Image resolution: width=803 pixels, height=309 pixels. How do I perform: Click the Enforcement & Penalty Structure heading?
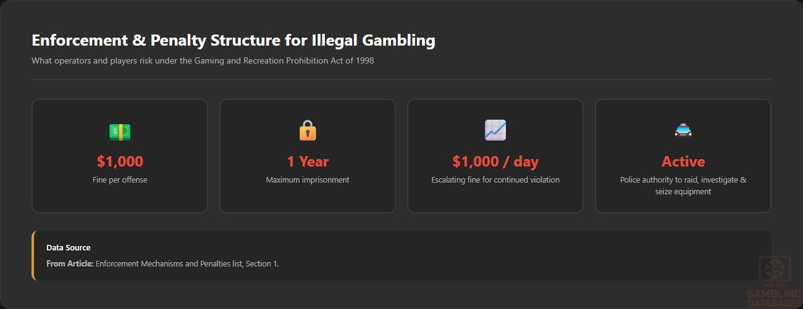pos(233,41)
